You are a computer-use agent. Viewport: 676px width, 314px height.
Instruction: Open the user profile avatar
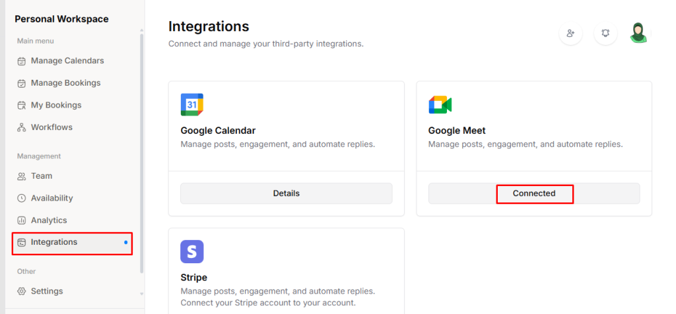tap(638, 33)
